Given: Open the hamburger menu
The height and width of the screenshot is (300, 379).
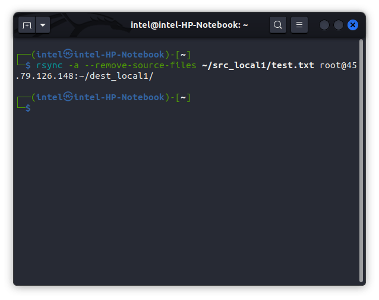Looking at the screenshot, I should tap(299, 25).
